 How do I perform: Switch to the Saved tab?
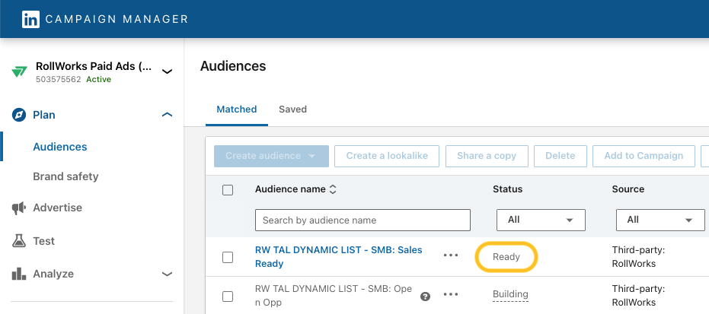[292, 109]
